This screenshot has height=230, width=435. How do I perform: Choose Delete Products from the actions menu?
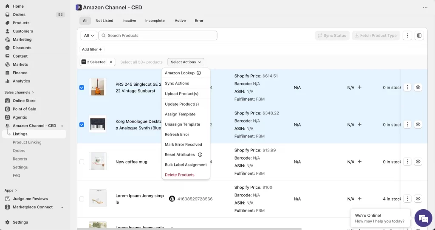point(180,175)
